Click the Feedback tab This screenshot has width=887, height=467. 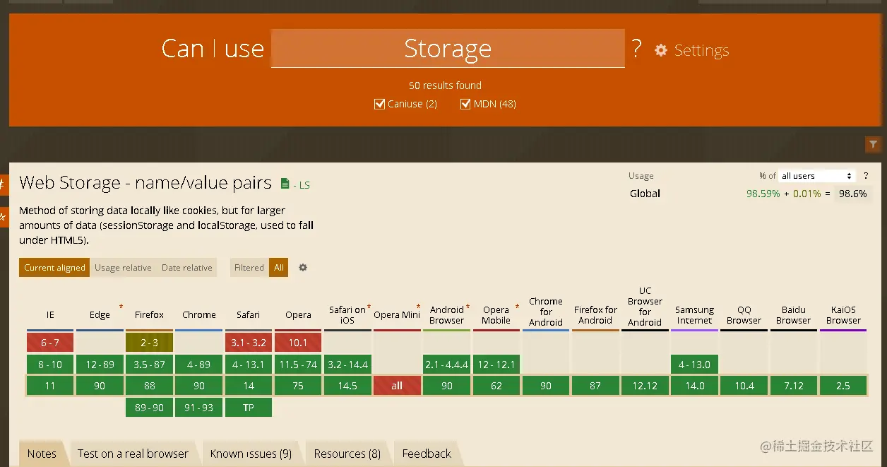(x=427, y=454)
